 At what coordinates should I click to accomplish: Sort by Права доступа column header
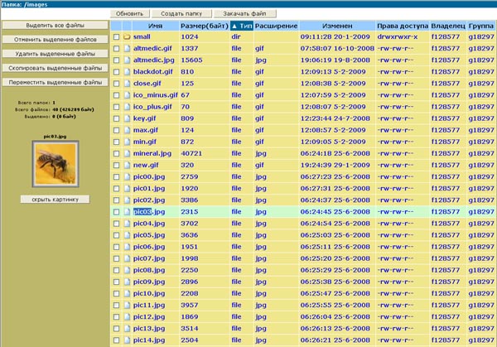(403, 26)
